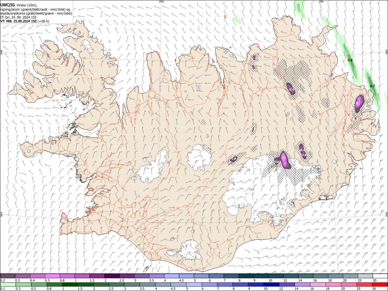Click the purple rain swatch starting at 12
The width and height of the screenshot is (388, 291).
coord(287,284)
